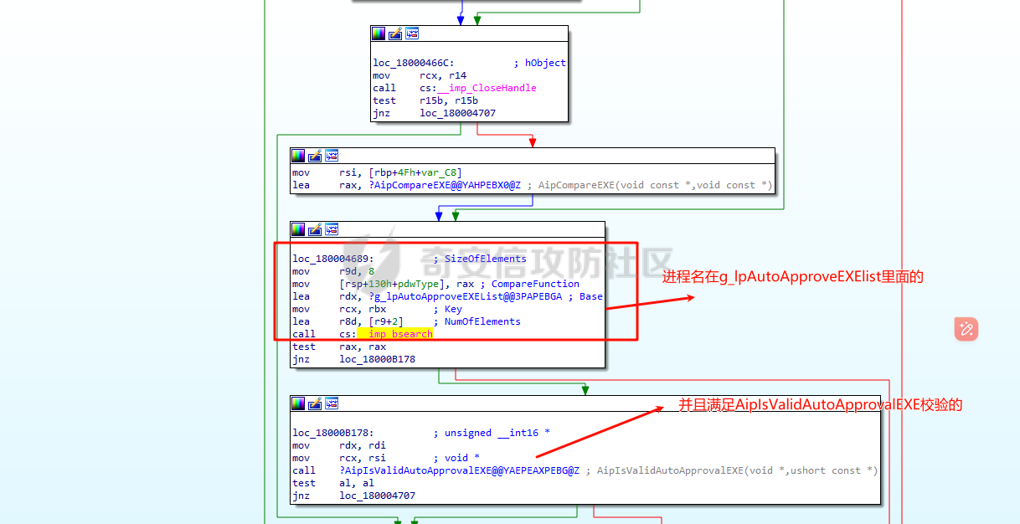Click third header icon on loc_18000466C node

pos(412,33)
